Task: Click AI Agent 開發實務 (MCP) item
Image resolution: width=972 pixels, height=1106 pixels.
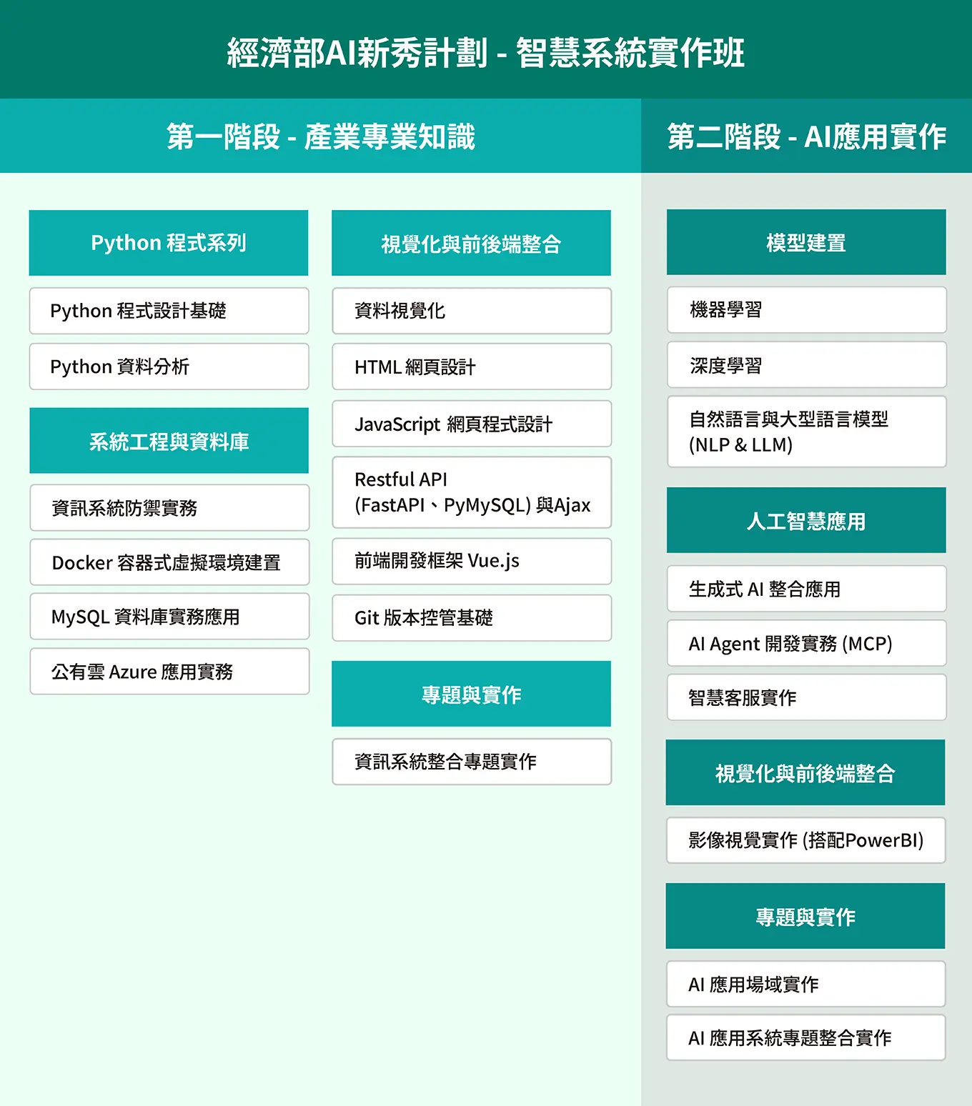Action: (x=806, y=644)
